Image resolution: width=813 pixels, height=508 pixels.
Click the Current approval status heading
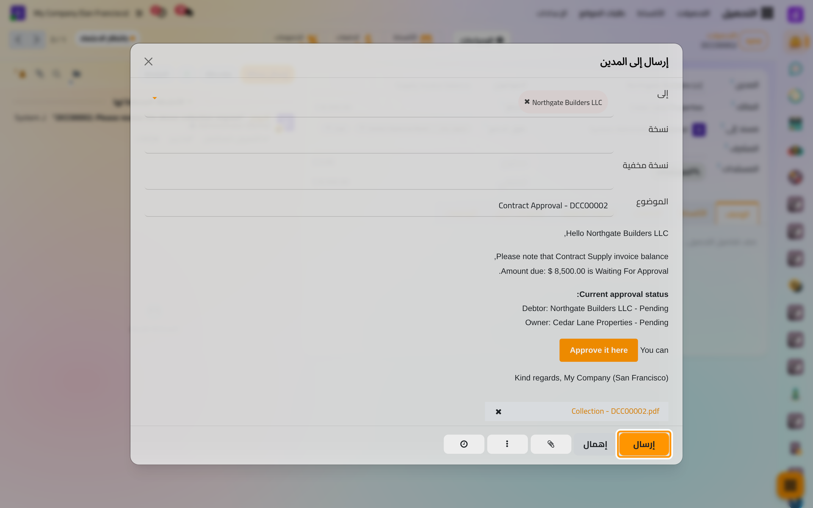coord(622,294)
